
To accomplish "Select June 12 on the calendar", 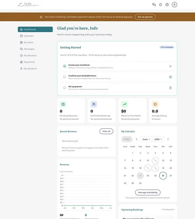I will pos(163,160).
